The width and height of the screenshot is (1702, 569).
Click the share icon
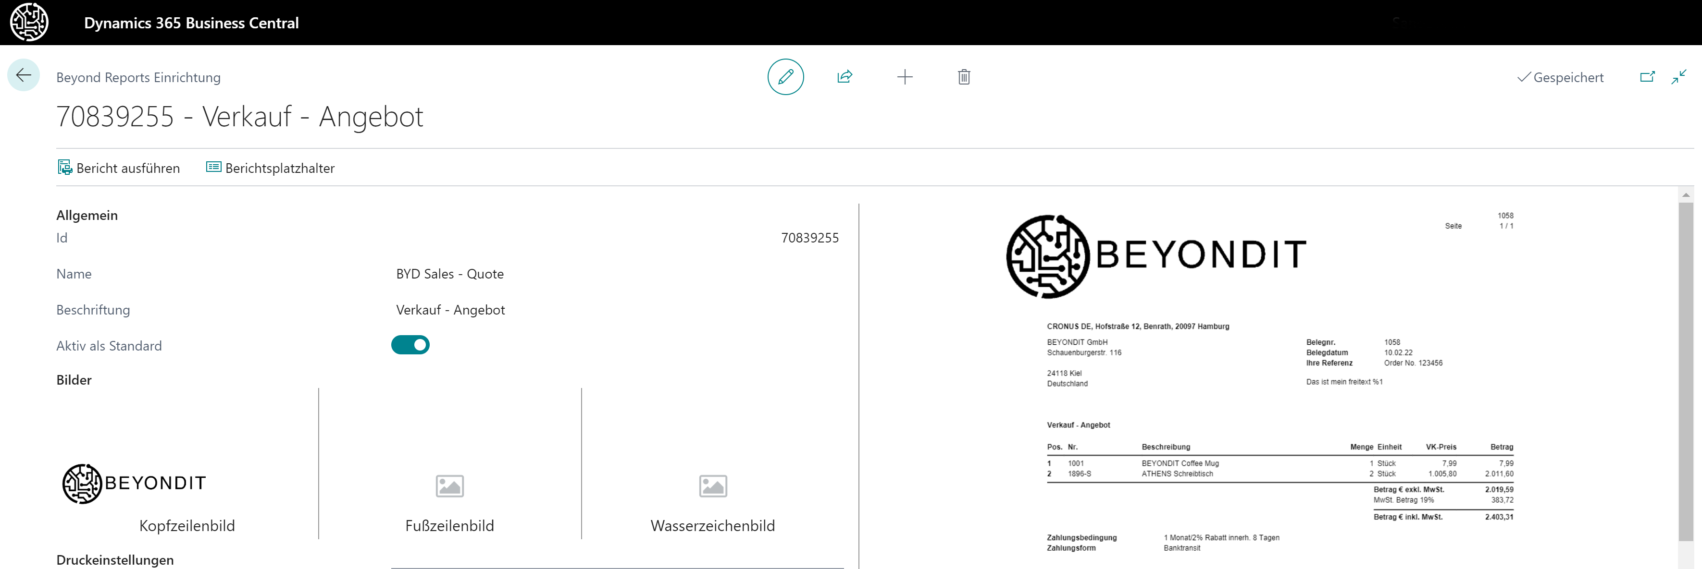tap(845, 76)
